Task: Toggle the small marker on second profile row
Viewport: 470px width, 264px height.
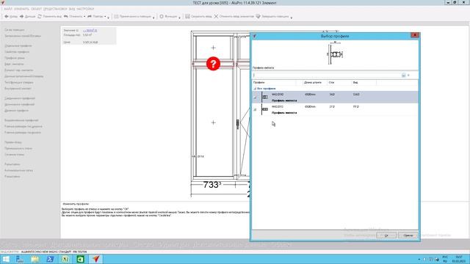Action: pyautogui.click(x=255, y=109)
